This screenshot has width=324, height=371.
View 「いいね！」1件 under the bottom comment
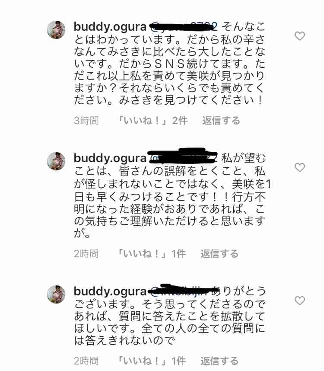tap(152, 361)
